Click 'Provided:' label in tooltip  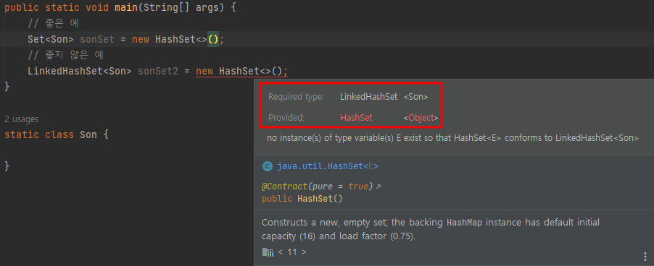286,118
